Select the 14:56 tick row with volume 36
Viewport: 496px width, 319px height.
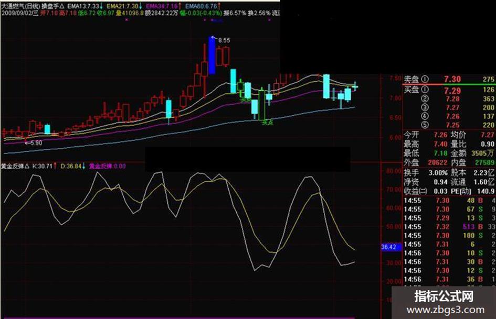(449, 280)
